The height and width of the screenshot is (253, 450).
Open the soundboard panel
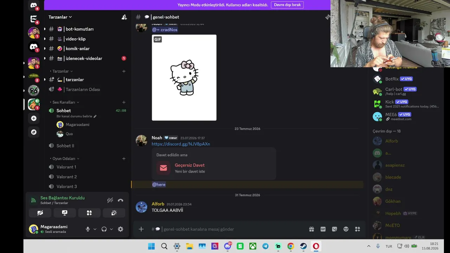point(114,213)
